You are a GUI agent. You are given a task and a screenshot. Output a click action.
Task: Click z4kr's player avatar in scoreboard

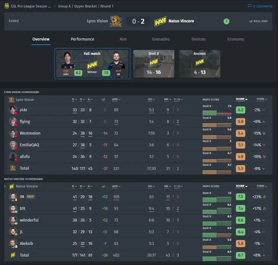(13, 110)
